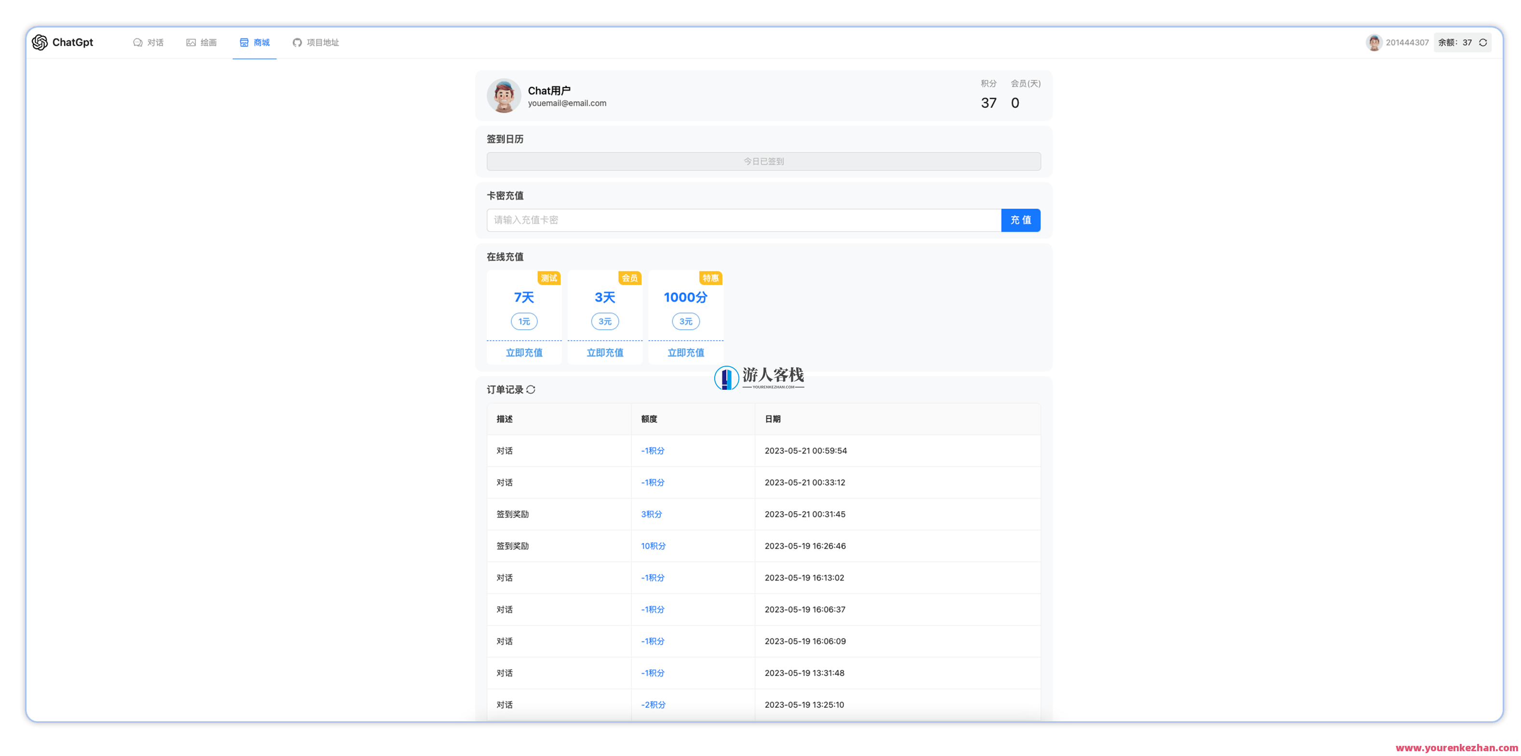This screenshot has width=1521, height=756.
Task: Click 立即充值 under the 3天 会员 package
Action: [605, 352]
